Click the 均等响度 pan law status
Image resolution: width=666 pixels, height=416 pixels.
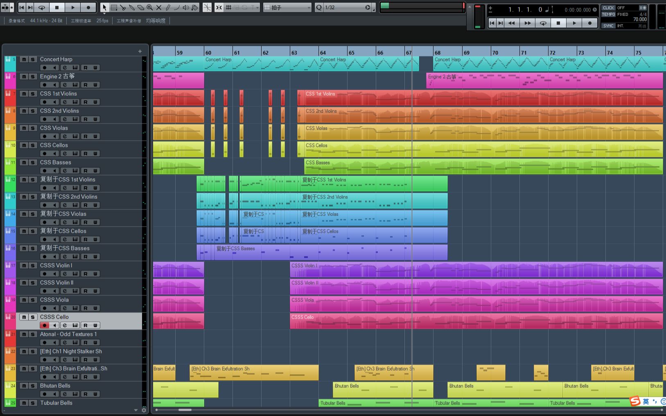point(156,20)
